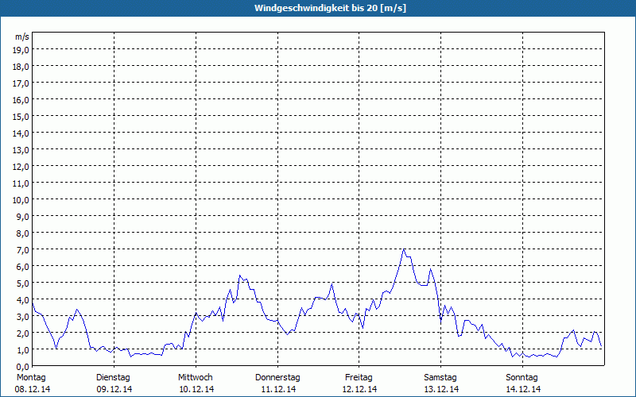Click the 17,0 axis label
Viewport: 636px width, 397px height.
[x=21, y=83]
